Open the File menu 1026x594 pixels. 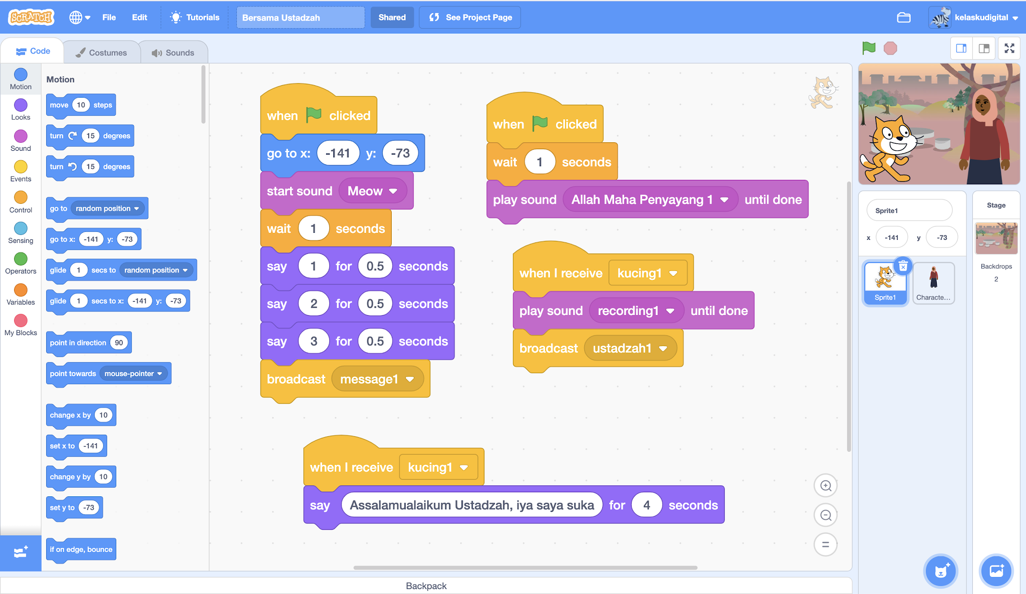click(109, 18)
